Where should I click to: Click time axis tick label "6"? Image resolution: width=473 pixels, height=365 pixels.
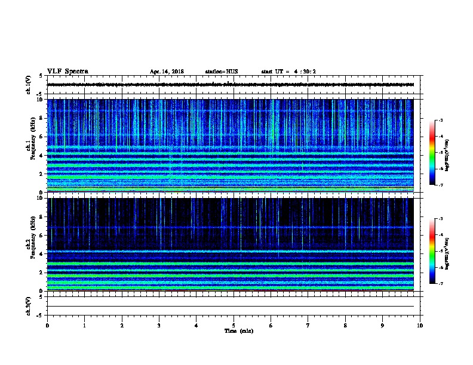click(x=271, y=326)
